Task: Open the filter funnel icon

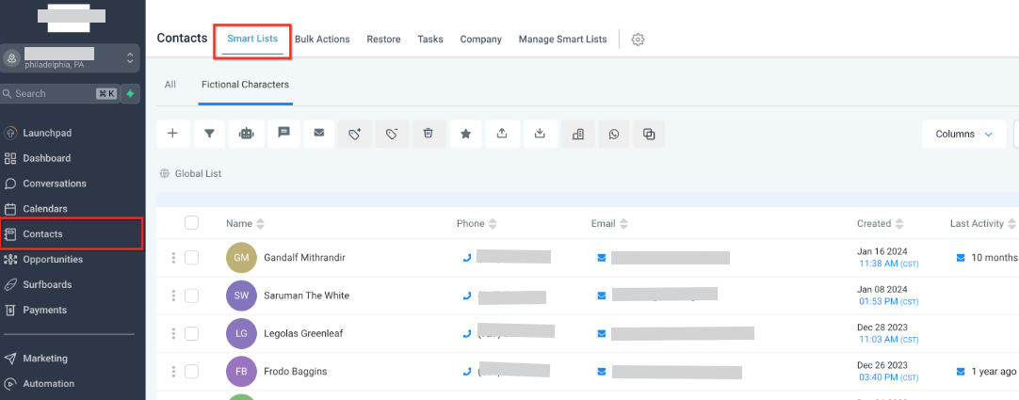Action: tap(209, 134)
